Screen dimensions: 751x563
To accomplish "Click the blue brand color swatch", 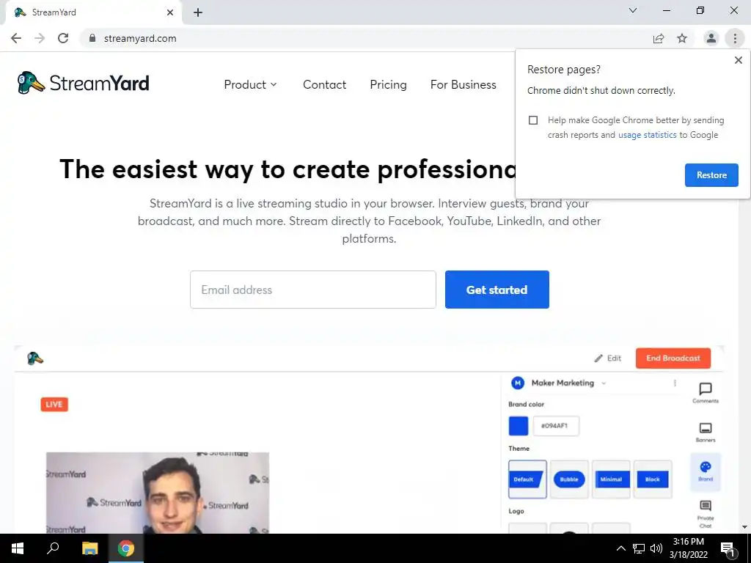I will 519,426.
